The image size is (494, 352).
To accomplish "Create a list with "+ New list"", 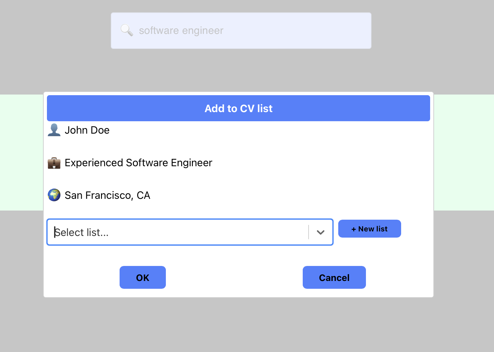I will point(370,229).
